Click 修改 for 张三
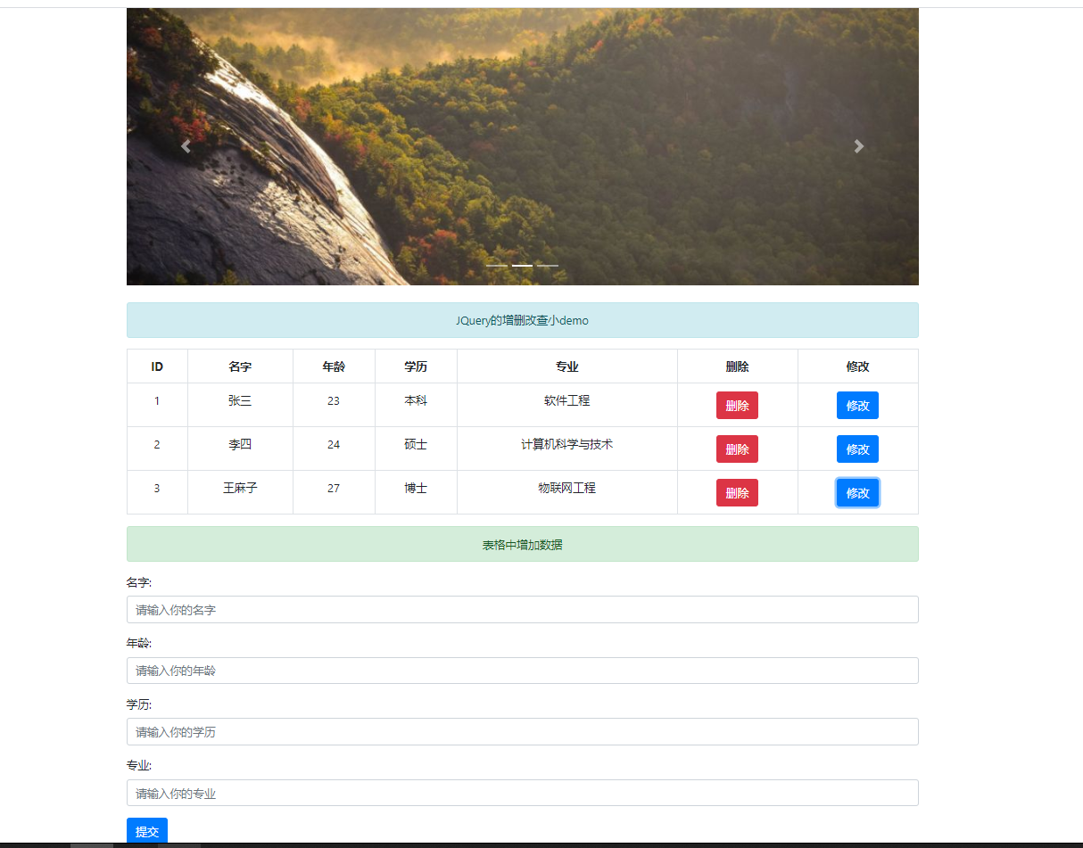1083x848 pixels. point(857,405)
